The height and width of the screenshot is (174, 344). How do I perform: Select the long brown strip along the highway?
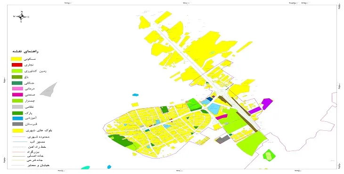click(x=246, y=122)
